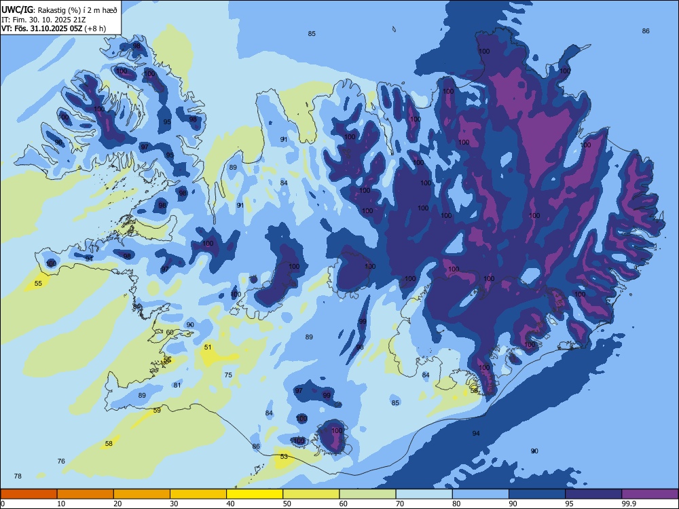679x509 pixels.
Task: Click the '53' value on the south coast
Action: coord(284,457)
